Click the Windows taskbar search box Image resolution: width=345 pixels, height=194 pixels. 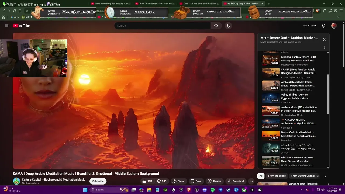[x=109, y=190]
